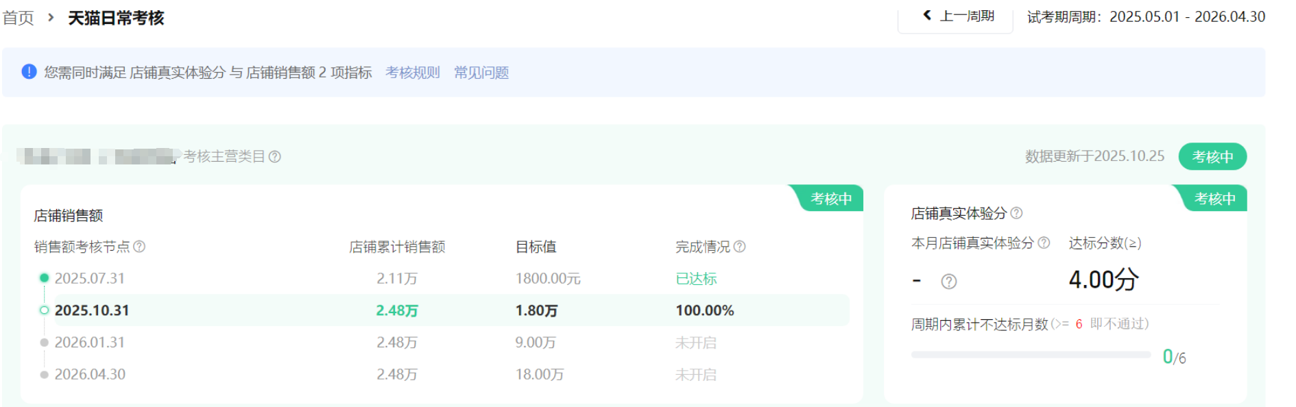Screen dimensions: 1296x407
Task: Click the 已达标 status text
Action: click(696, 279)
